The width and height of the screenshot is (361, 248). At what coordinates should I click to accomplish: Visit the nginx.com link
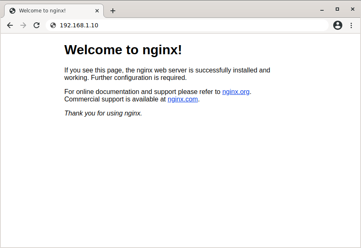[183, 99]
